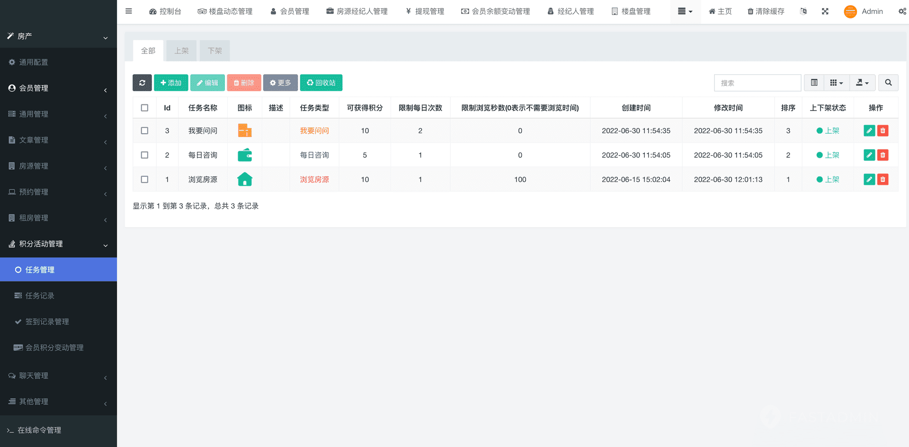Screen dimensions: 909x447
Task: Expand 会员管理 in the sidebar
Action: tap(58, 88)
